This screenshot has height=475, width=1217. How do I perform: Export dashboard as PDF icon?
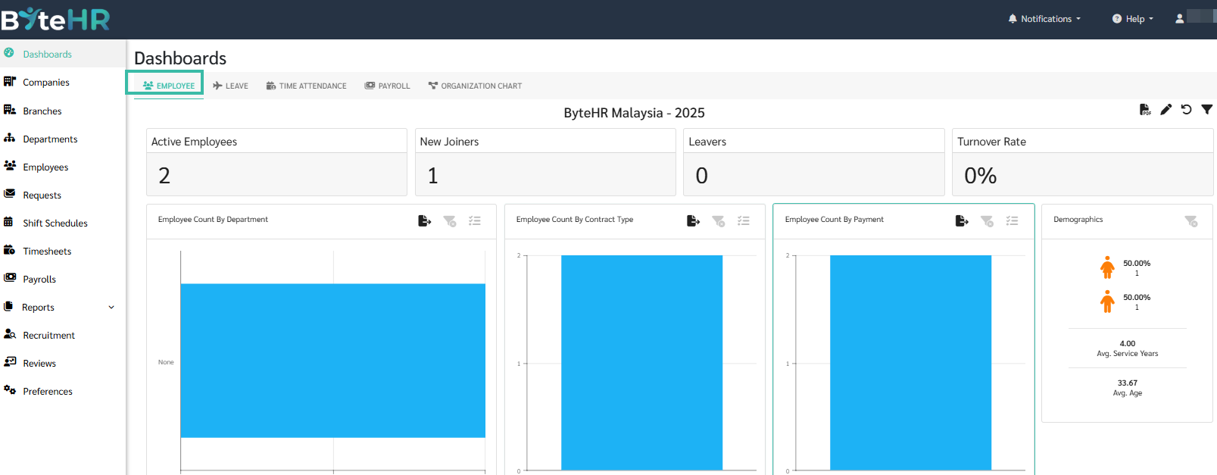[1145, 110]
